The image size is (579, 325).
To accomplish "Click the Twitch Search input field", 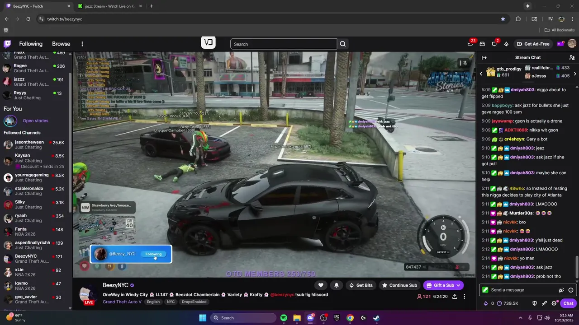I will click(x=284, y=44).
